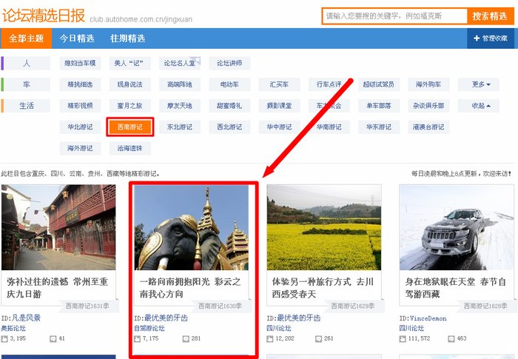The image size is (518, 359).
Task: Choose the 西南游记 category tag
Action: coord(129,127)
